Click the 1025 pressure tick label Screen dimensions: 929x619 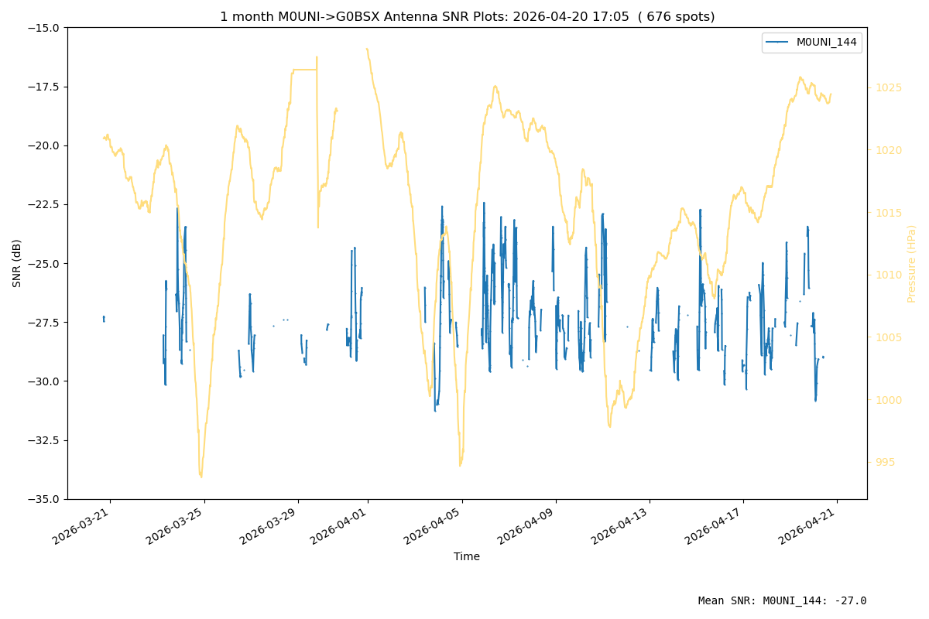[x=889, y=87]
